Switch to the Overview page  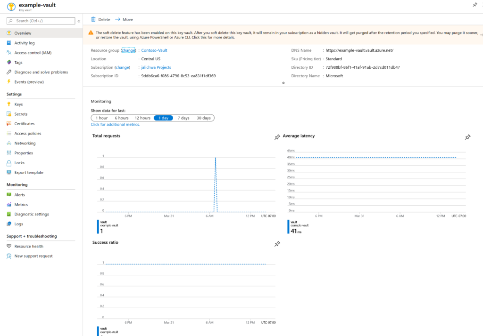point(22,32)
